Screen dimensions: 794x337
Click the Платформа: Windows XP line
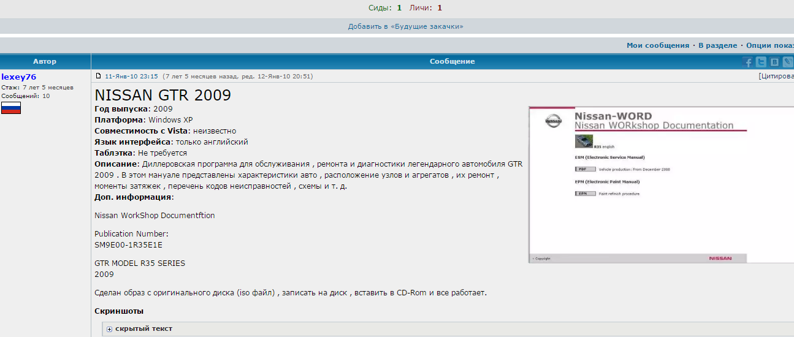[143, 119]
